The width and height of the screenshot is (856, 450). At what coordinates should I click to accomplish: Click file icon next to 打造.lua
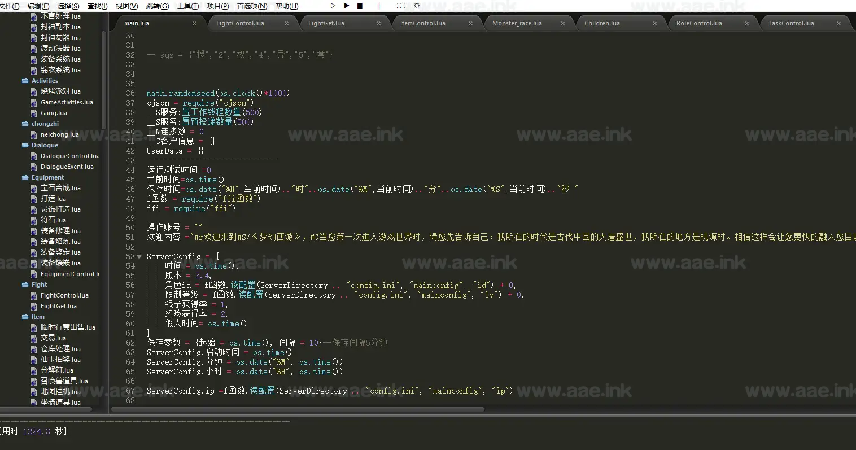pos(34,199)
